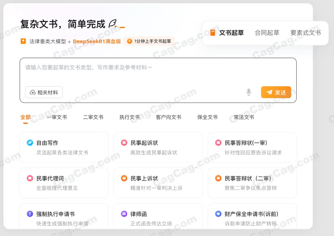The height and width of the screenshot is (236, 334).
Task: Click the orange badge icon beside 法律垂类大模型
Action: pyautogui.click(x=23, y=41)
